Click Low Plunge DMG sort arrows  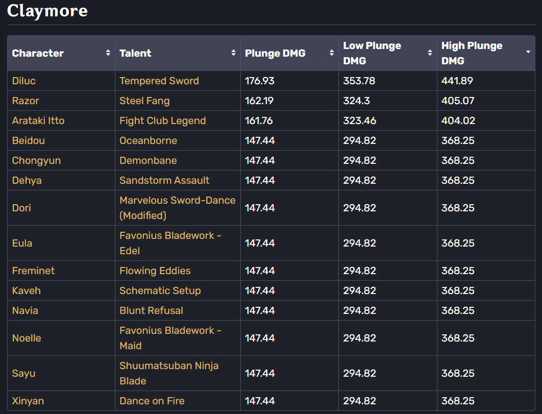(x=430, y=53)
